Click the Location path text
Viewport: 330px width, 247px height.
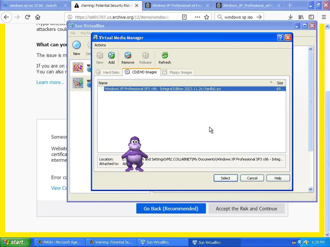click(x=203, y=159)
